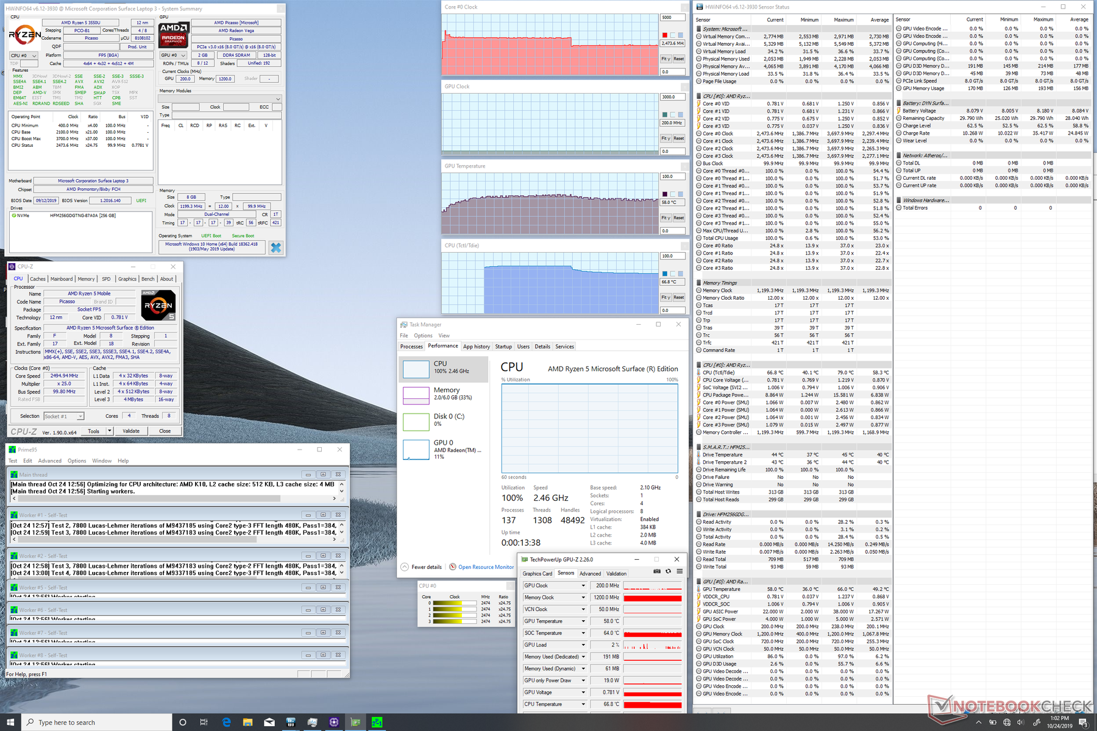Viewport: 1097px width, 731px height.
Task: Expand the GPU Clock sensor dropdown
Action: (x=583, y=586)
